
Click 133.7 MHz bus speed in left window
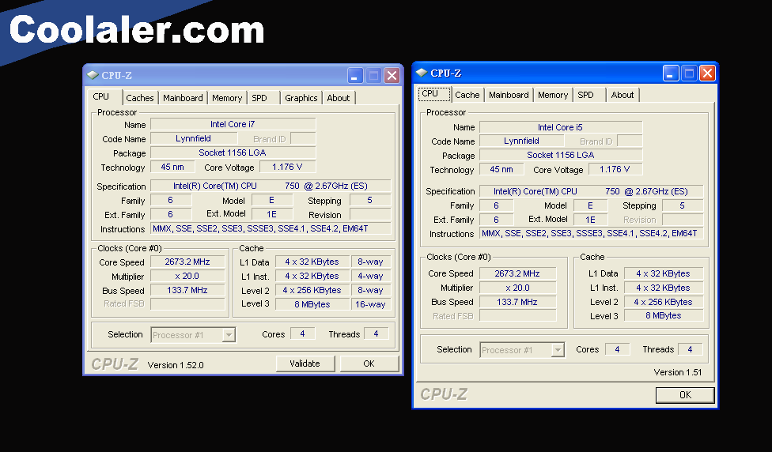tap(187, 290)
